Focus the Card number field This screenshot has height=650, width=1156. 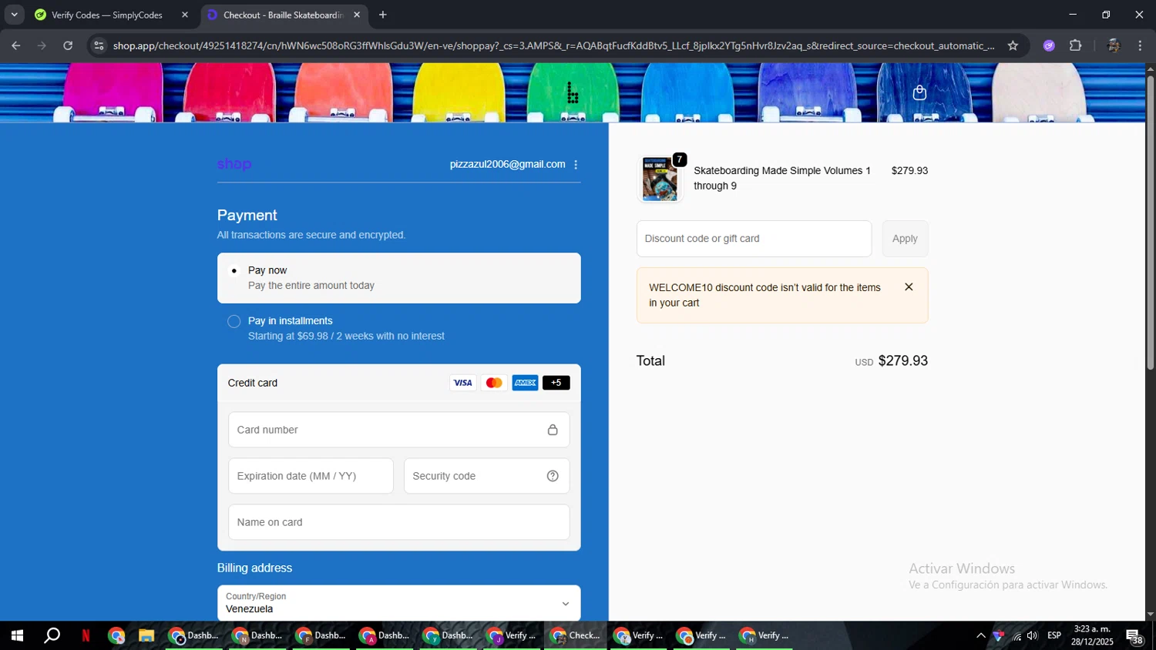pos(398,430)
